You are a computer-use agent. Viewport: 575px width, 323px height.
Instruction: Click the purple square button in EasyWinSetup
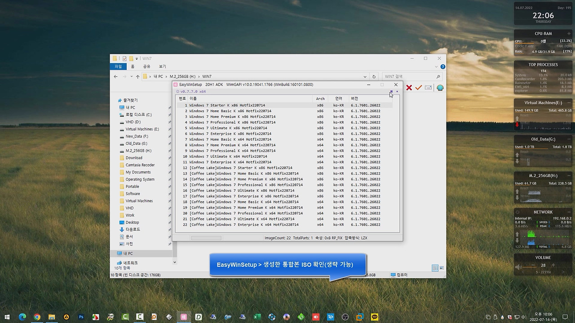click(391, 92)
